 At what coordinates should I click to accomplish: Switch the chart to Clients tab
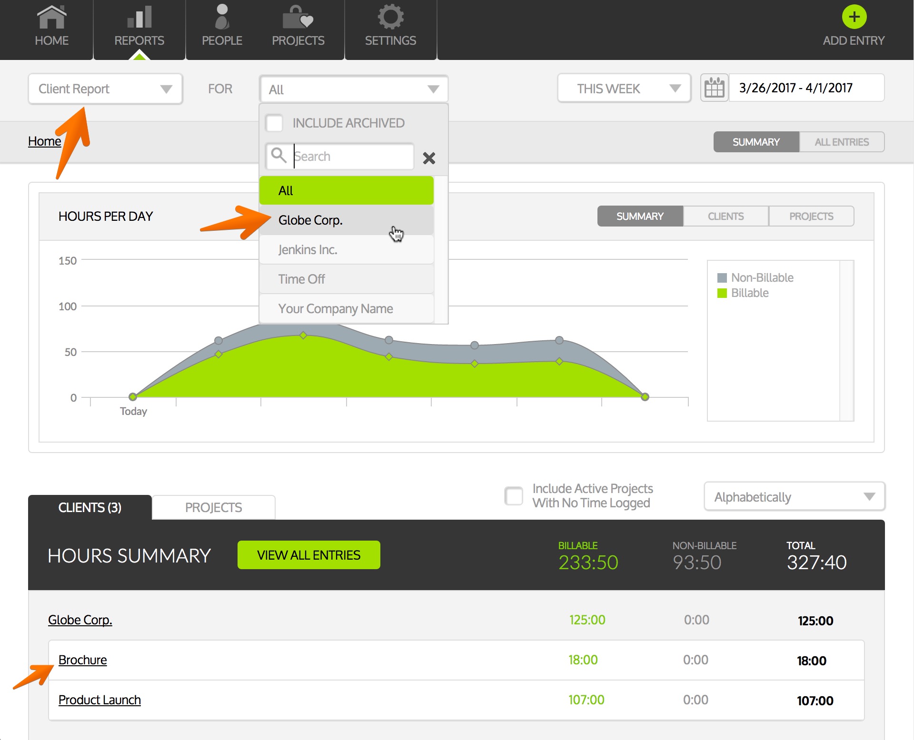726,216
